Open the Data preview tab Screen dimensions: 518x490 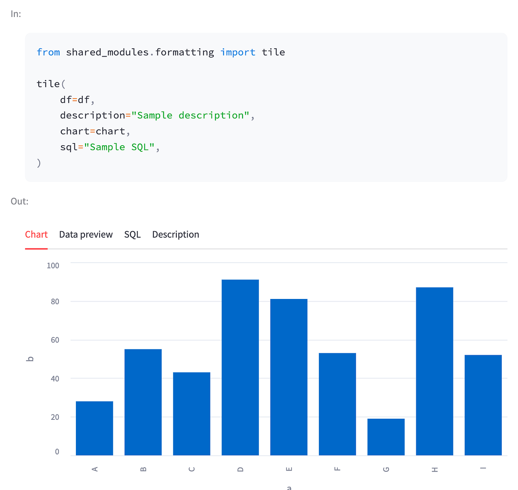[86, 234]
